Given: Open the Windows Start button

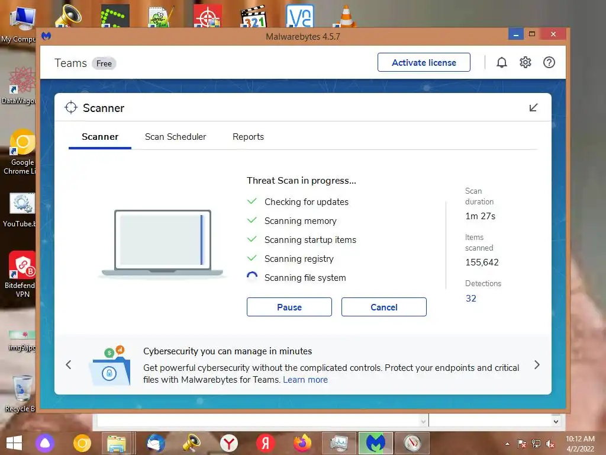Looking at the screenshot, I should coord(14,443).
